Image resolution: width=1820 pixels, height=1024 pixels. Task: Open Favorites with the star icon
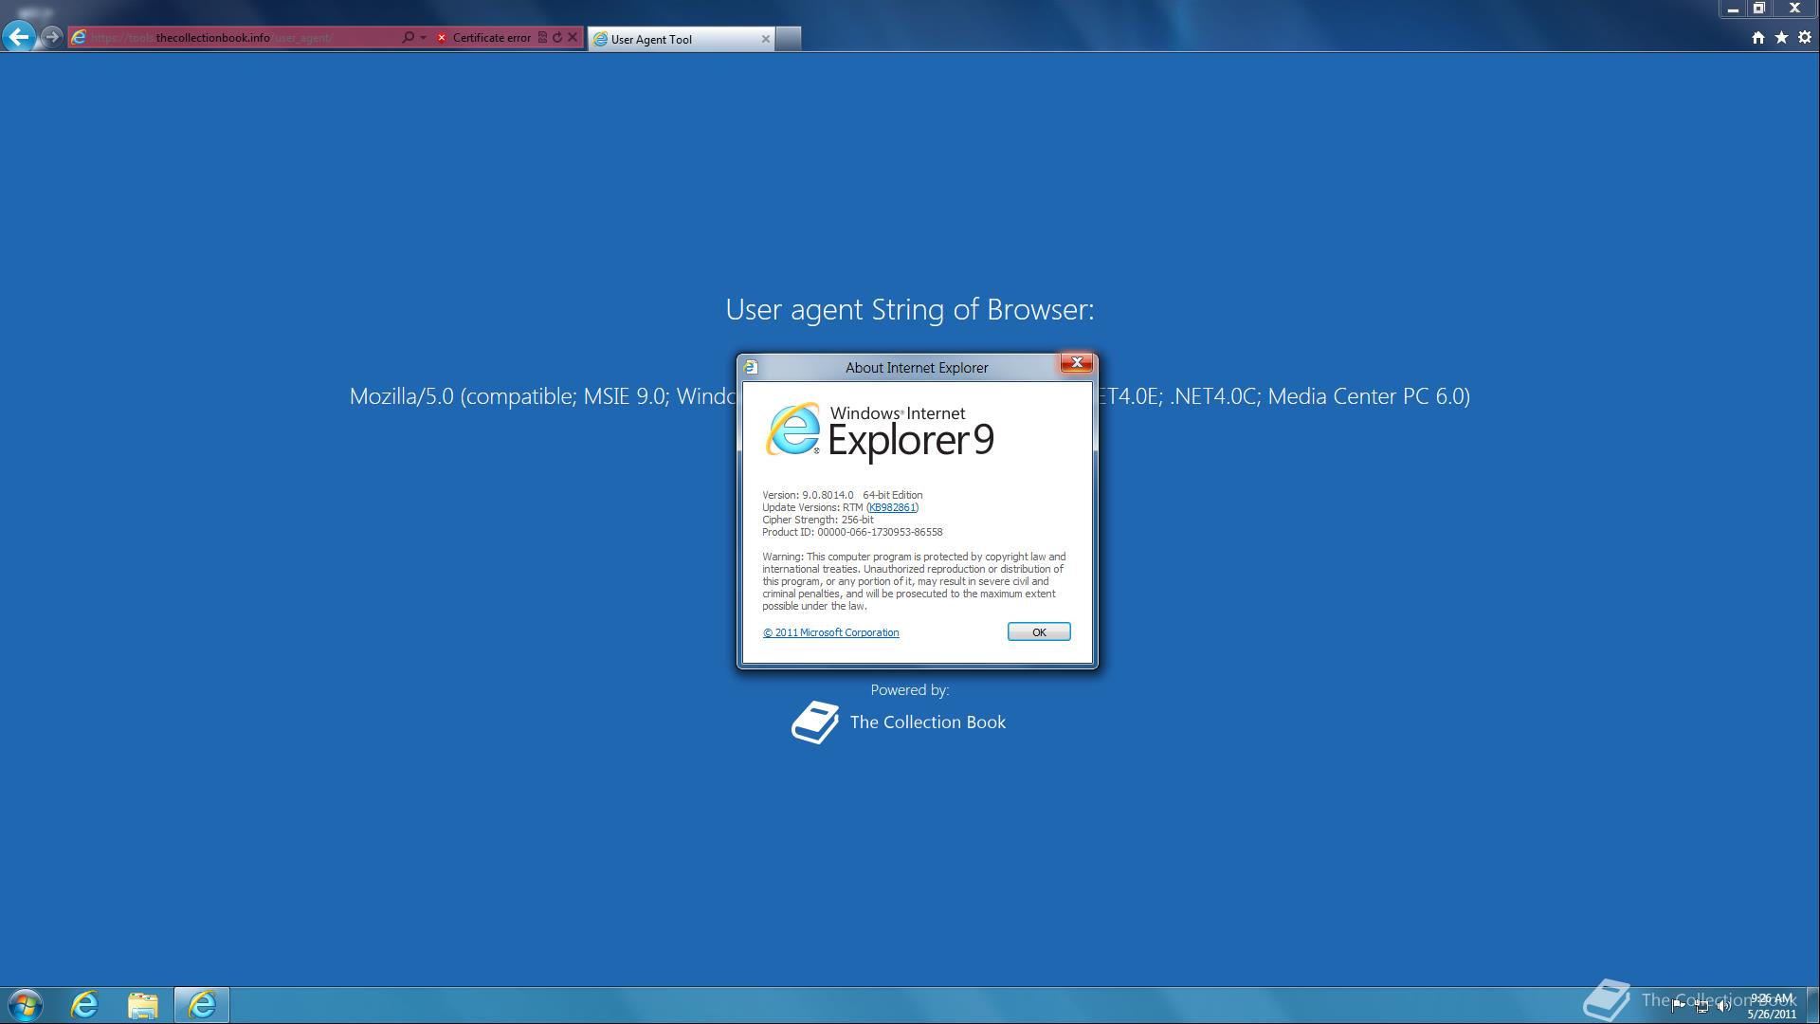tap(1781, 38)
